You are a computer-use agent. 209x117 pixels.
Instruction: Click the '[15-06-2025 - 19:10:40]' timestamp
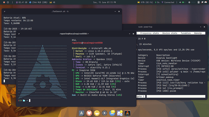[x=18, y=29]
